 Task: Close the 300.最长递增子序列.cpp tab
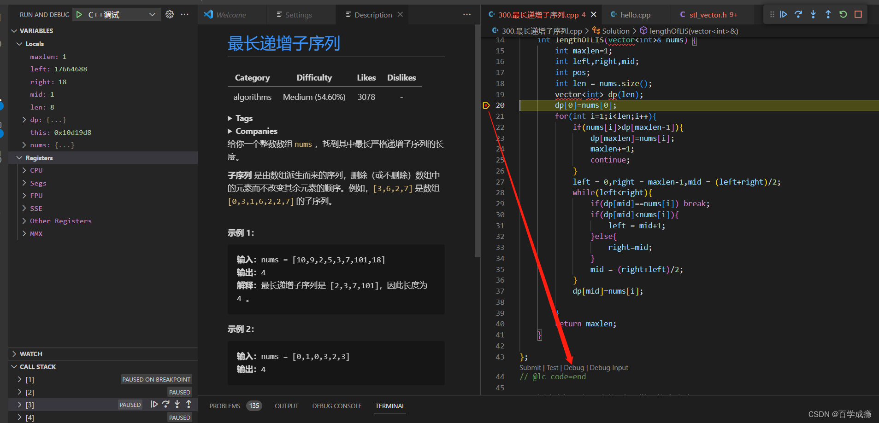click(594, 15)
